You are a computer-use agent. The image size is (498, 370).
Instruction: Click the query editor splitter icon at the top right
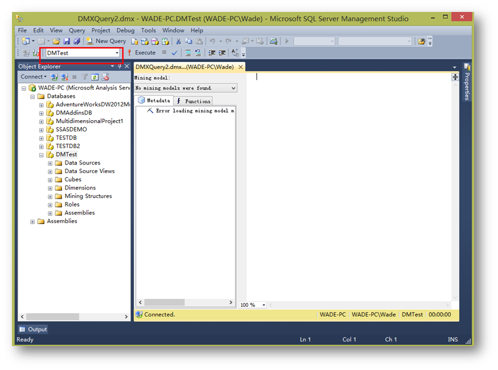coord(455,77)
